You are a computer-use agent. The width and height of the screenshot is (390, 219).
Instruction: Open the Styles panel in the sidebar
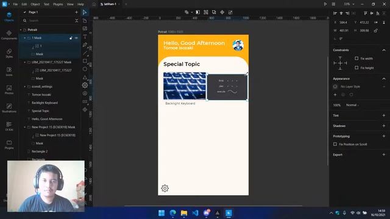tap(9, 54)
